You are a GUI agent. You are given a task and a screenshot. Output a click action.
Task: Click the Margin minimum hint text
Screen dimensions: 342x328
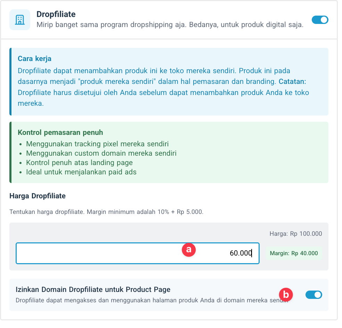(x=106, y=212)
